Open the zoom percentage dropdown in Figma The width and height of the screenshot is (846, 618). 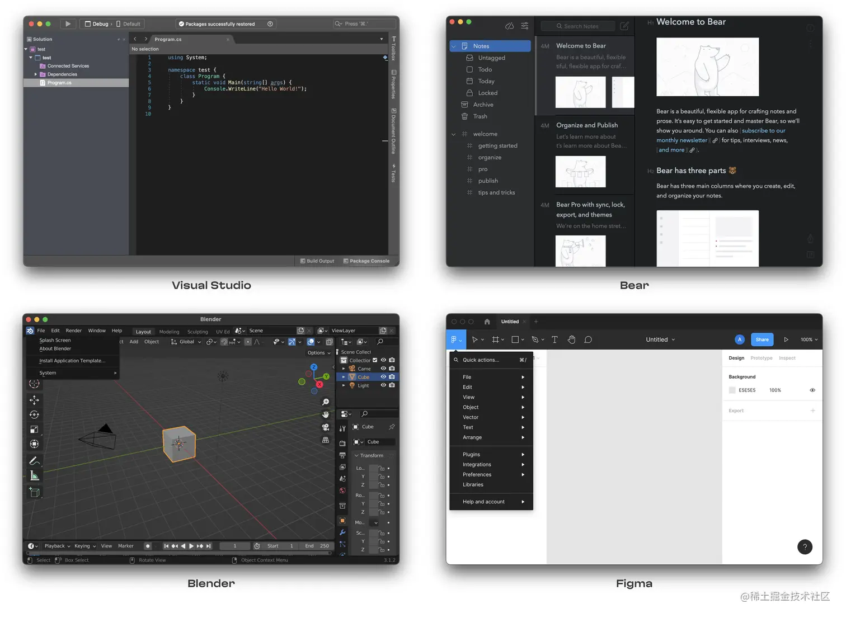[x=809, y=339]
